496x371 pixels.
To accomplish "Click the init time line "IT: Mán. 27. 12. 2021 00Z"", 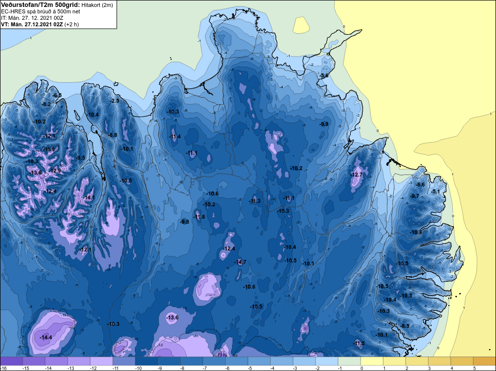I will [x=32, y=18].
